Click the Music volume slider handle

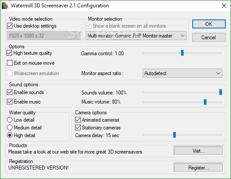coord(205,102)
